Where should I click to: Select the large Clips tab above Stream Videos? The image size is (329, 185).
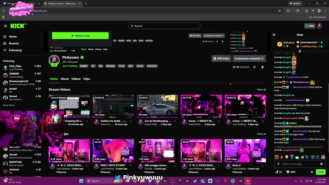coord(87,79)
